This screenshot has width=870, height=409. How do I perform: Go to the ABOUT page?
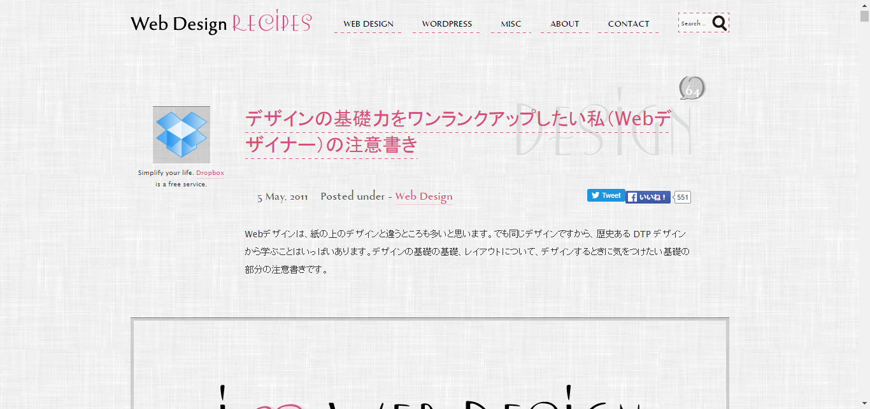pyautogui.click(x=564, y=24)
